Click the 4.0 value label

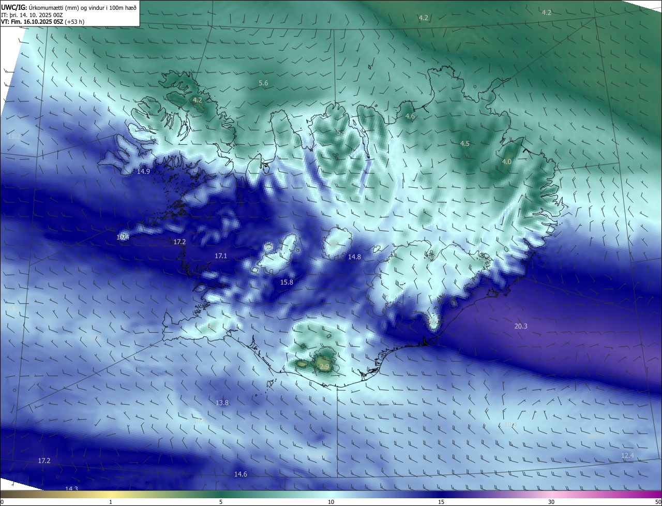click(x=507, y=161)
